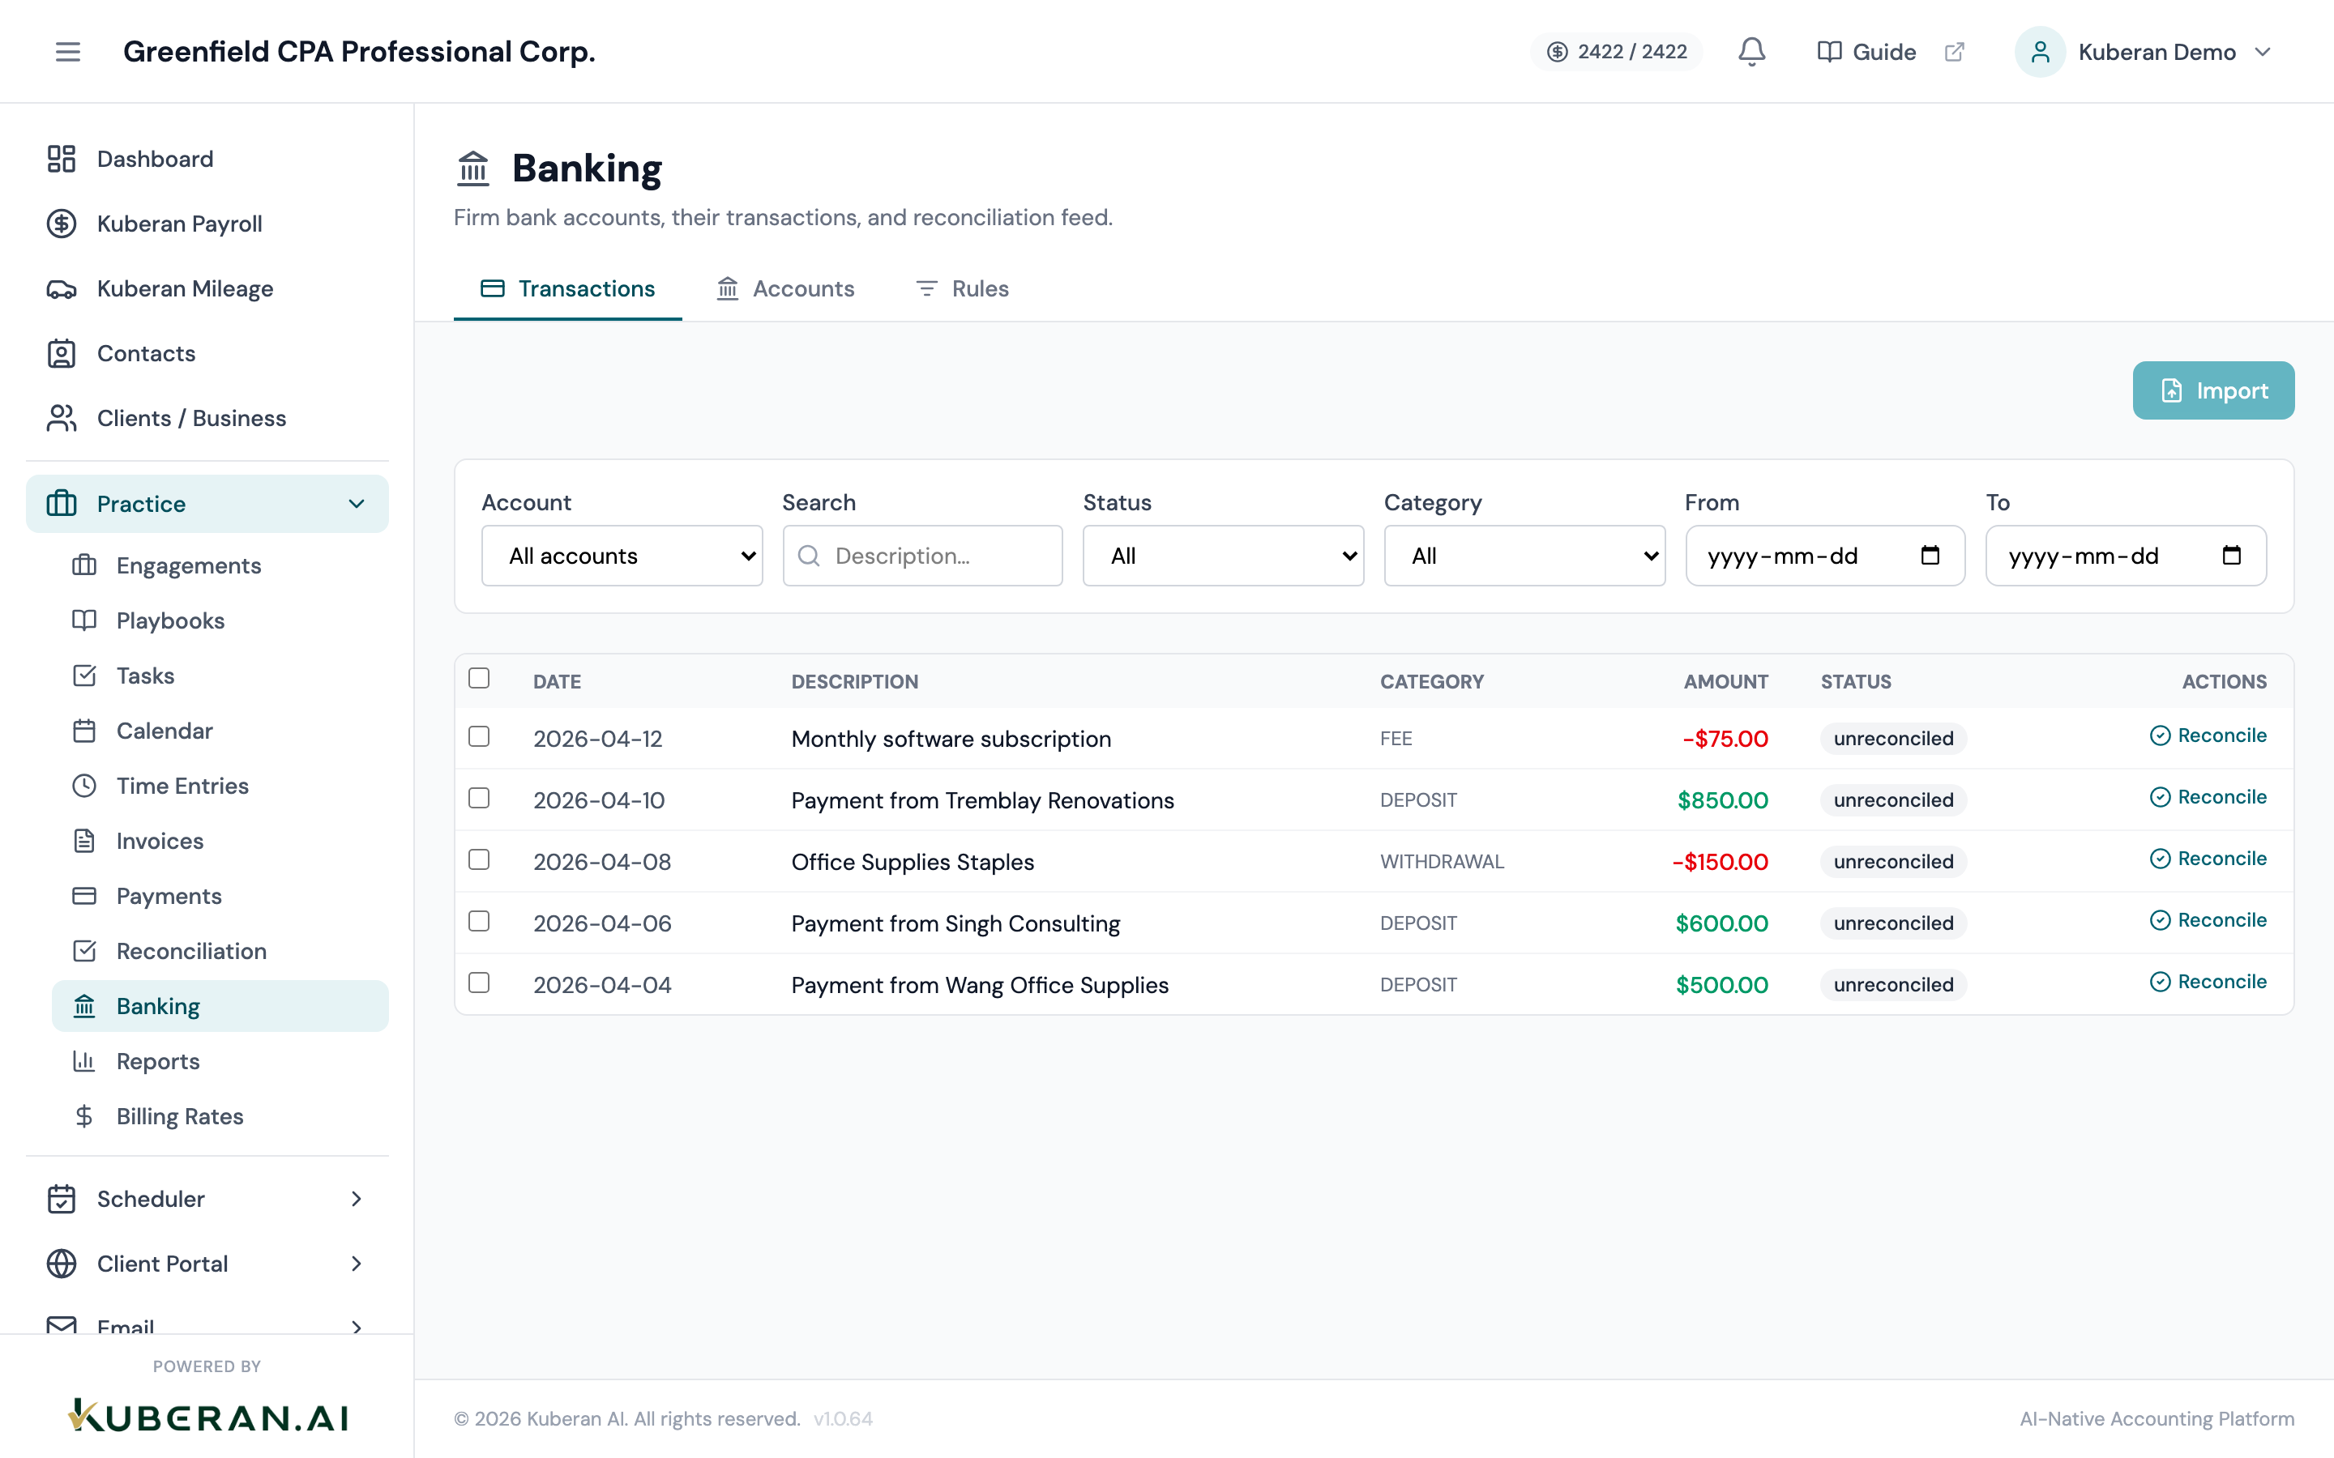Open the Guide book icon
2334x1458 pixels.
pos(1828,52)
